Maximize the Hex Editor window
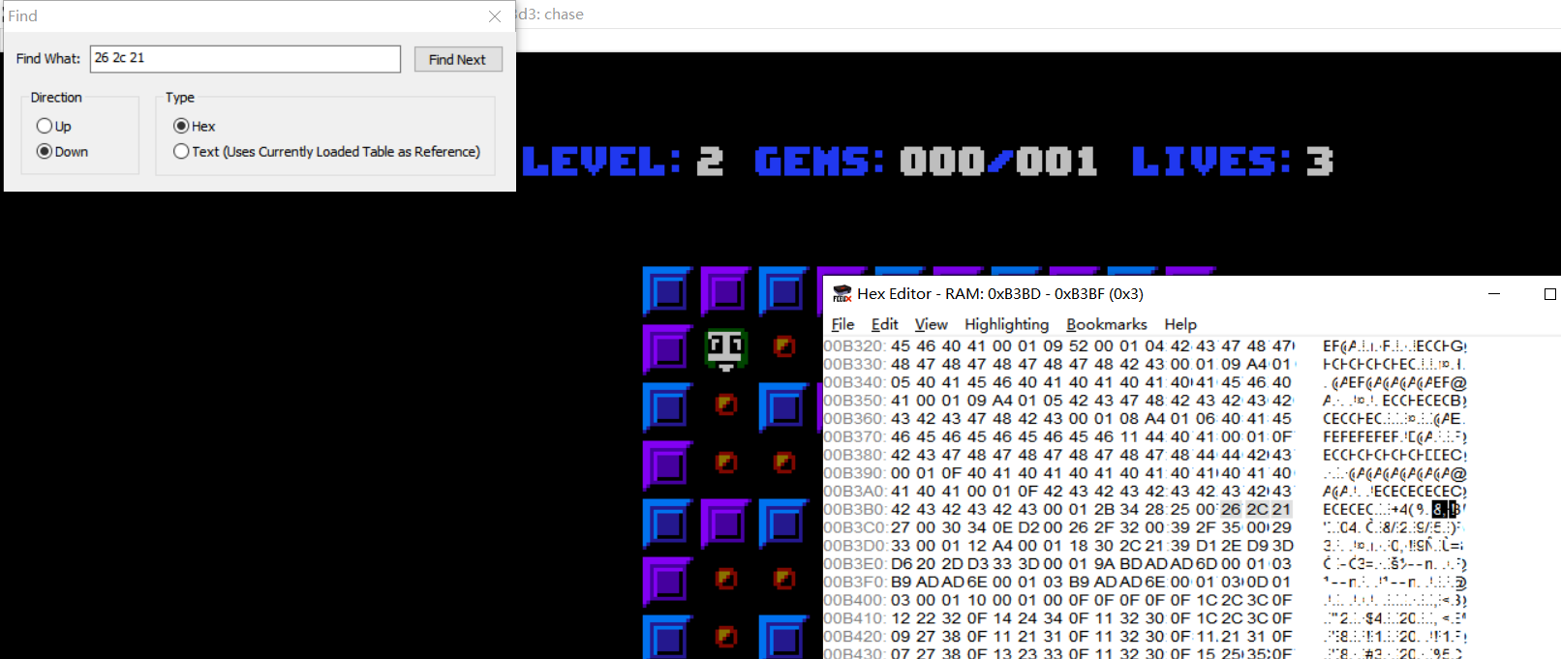This screenshot has height=659, width=1561. tap(1549, 293)
